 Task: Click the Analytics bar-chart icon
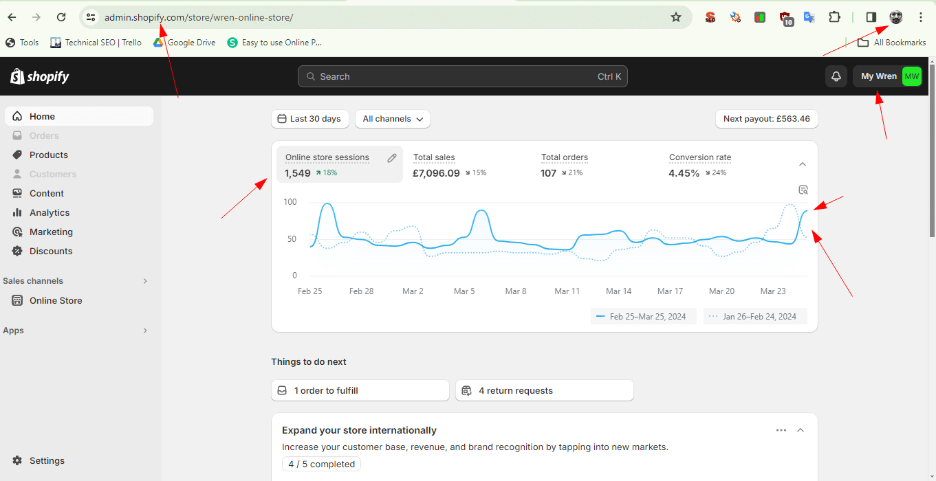pos(17,212)
